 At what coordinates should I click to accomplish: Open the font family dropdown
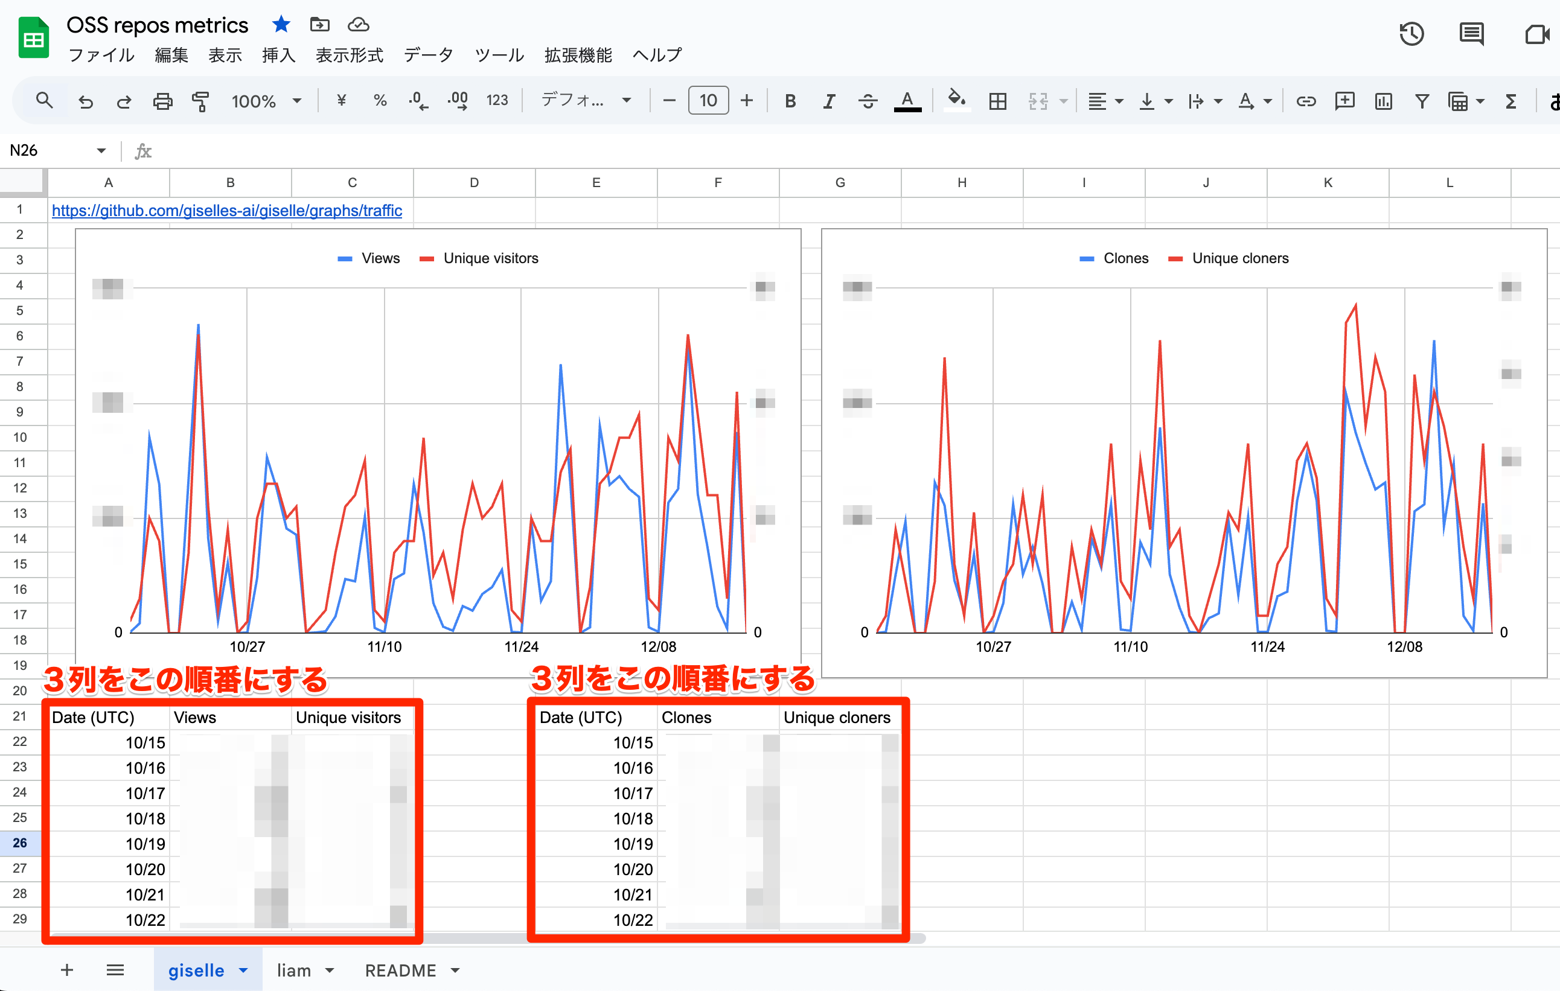point(586,100)
